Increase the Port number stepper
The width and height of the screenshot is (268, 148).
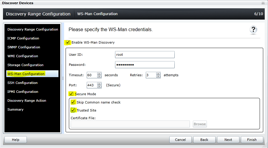[99, 84]
